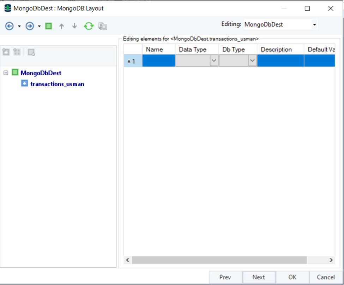Click the blue back arrow icon
This screenshot has height=285, width=344.
pos(10,26)
